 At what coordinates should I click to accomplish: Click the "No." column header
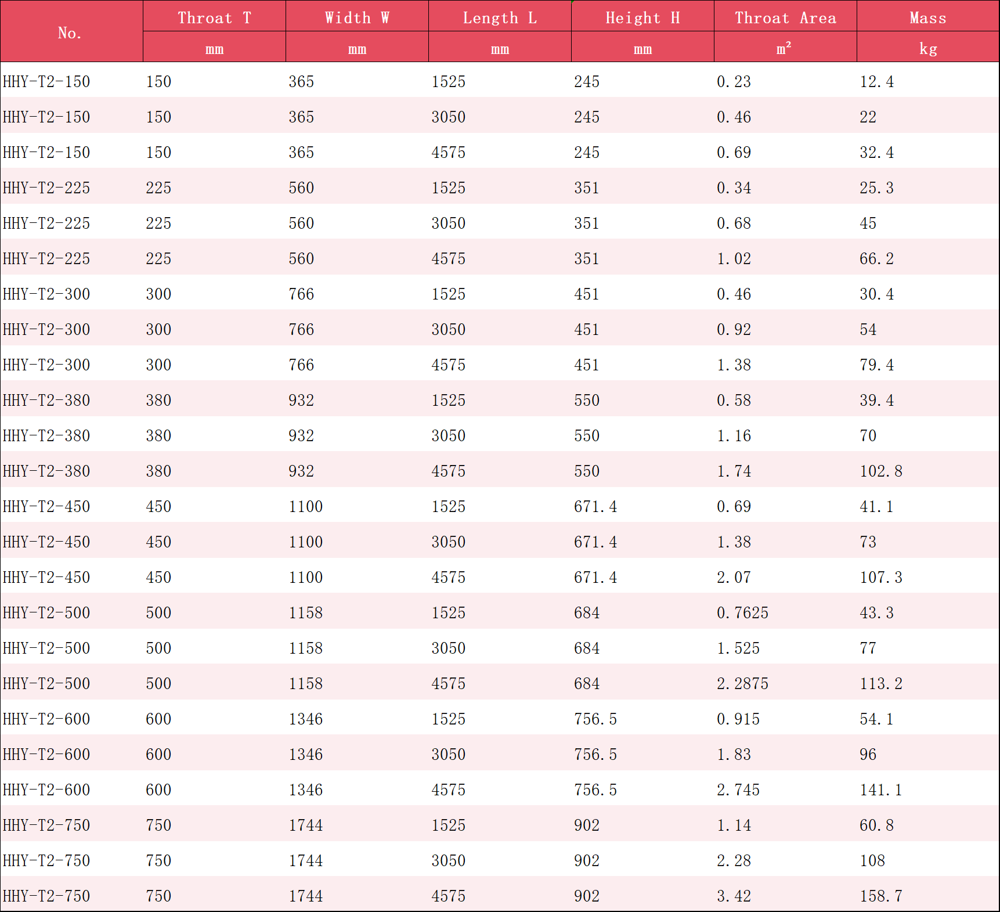tap(71, 33)
